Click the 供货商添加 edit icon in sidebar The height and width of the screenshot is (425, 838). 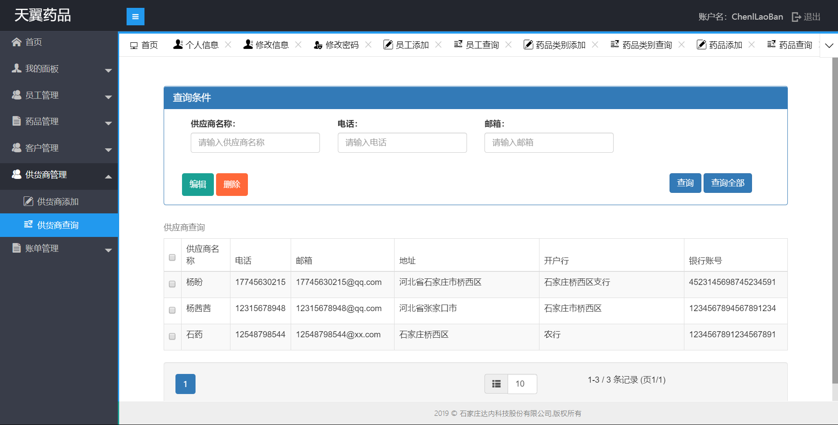(28, 201)
